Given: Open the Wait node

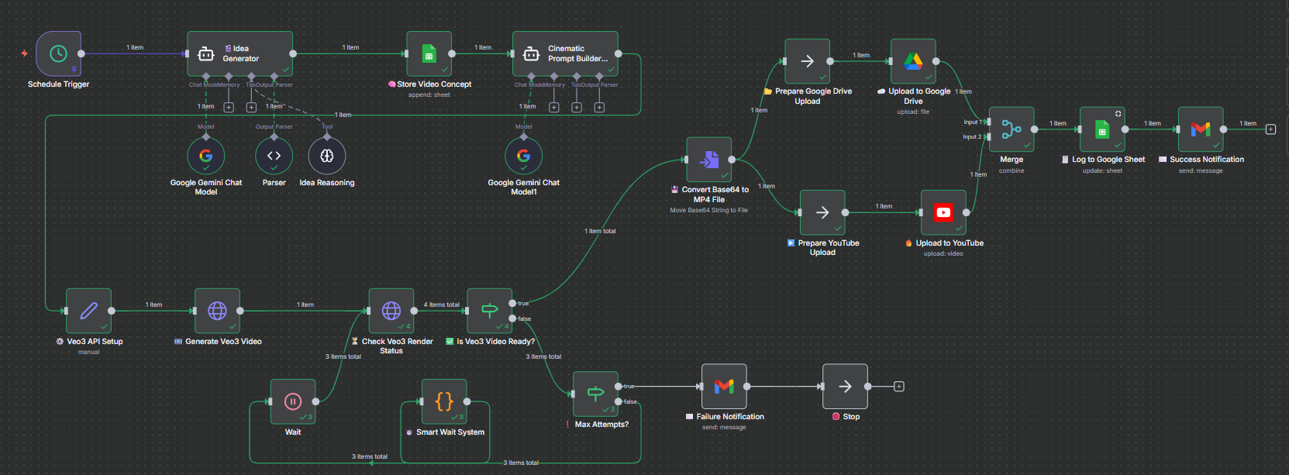Looking at the screenshot, I should [x=293, y=401].
